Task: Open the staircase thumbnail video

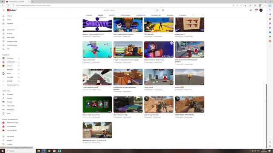Action: pos(97,77)
